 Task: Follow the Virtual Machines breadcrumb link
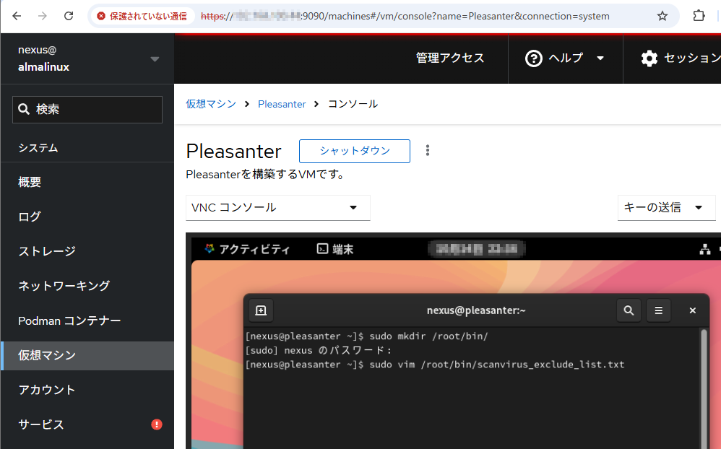pyautogui.click(x=211, y=104)
